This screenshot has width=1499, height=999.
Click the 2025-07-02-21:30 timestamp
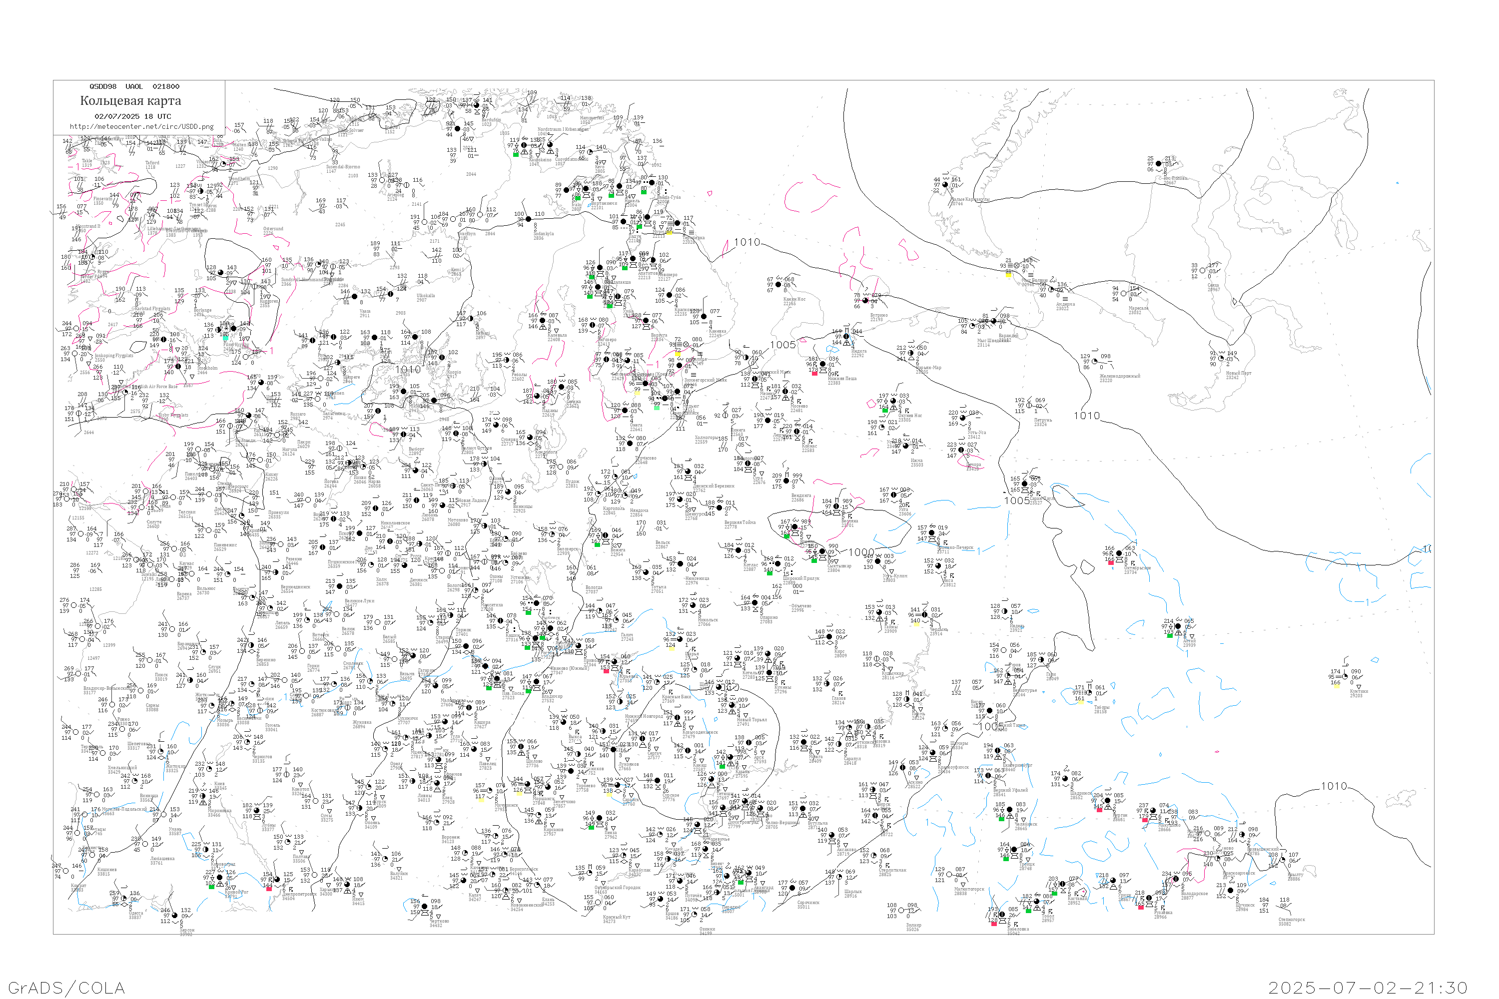tap(1367, 988)
